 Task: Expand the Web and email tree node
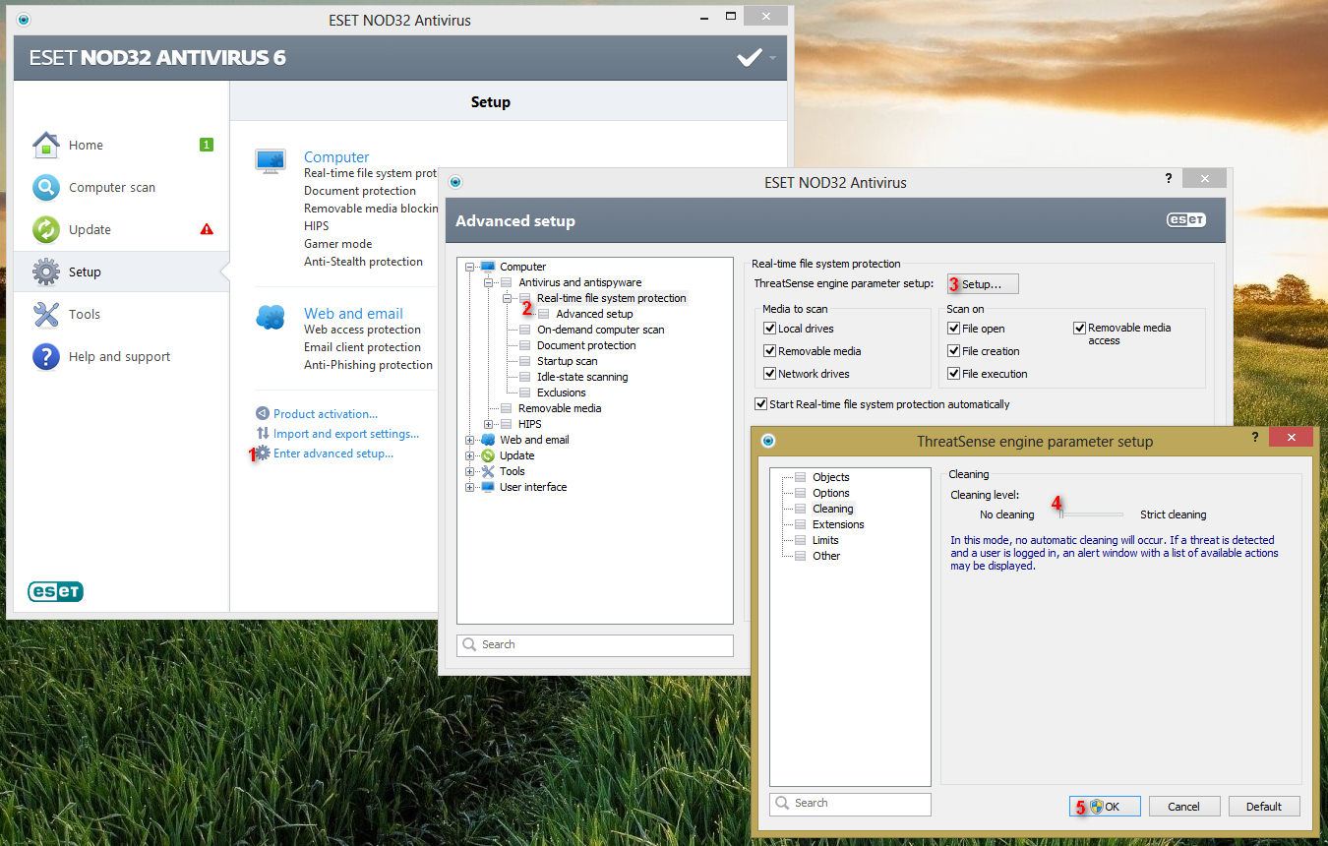click(470, 440)
